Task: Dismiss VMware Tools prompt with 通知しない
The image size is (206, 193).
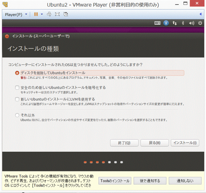Action: 185,181
